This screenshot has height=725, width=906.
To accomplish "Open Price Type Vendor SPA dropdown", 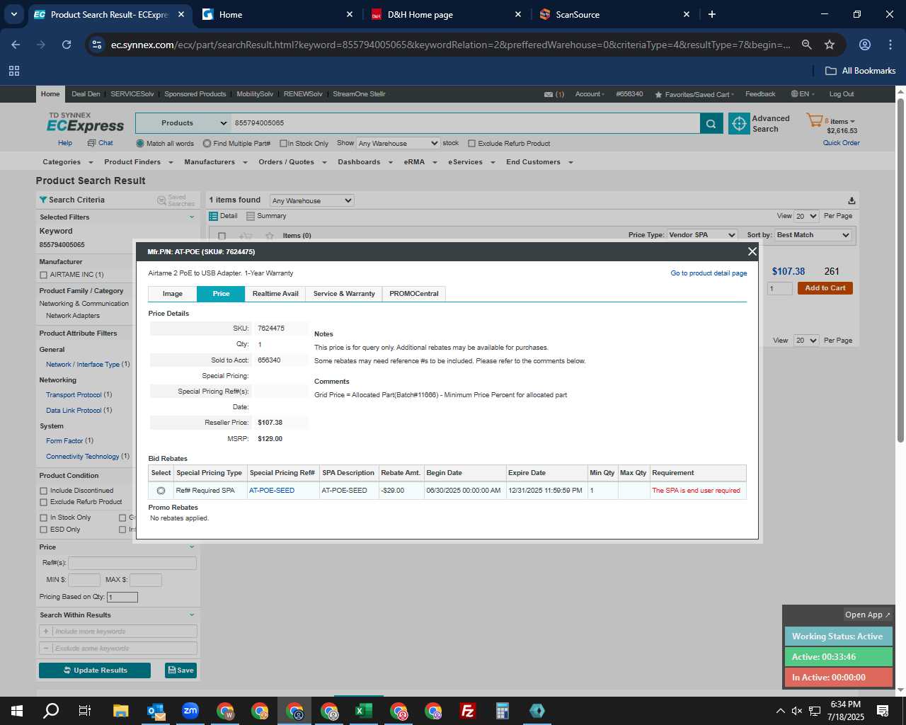I will (x=702, y=235).
